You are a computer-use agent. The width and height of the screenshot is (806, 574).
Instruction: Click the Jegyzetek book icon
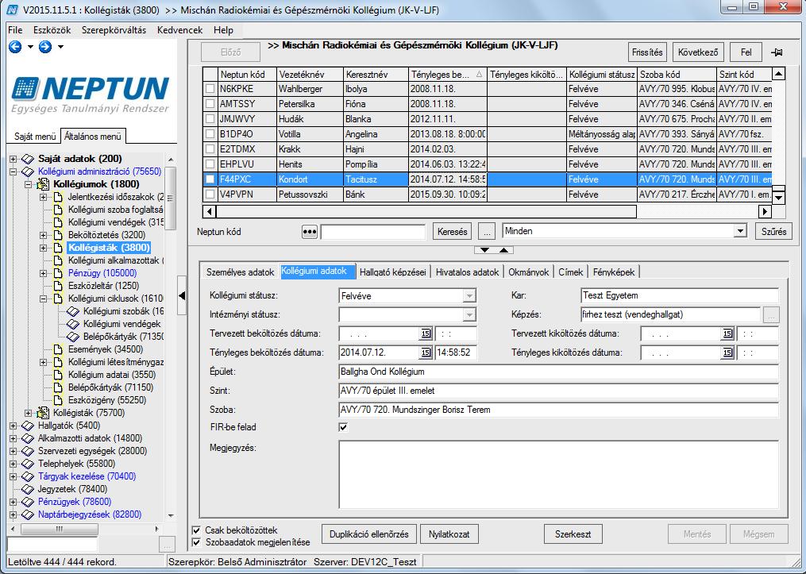(28, 489)
